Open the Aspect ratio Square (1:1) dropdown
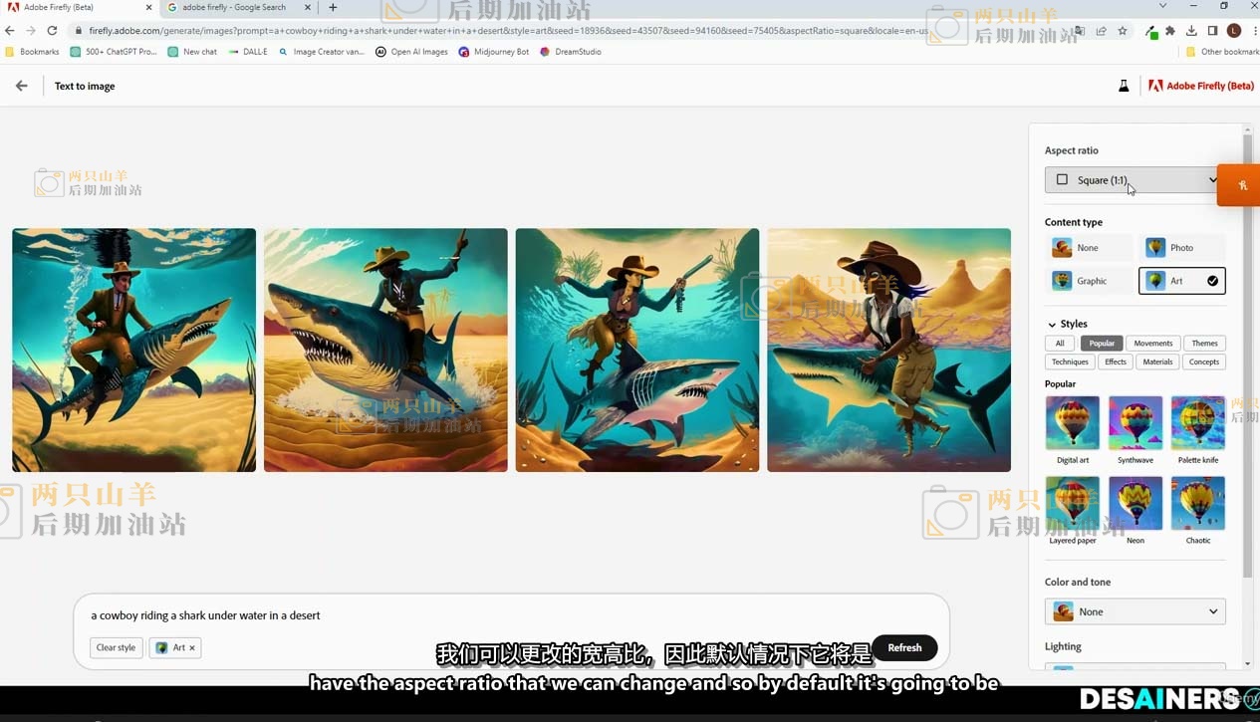Screen dimensions: 1260x722 click(1134, 180)
